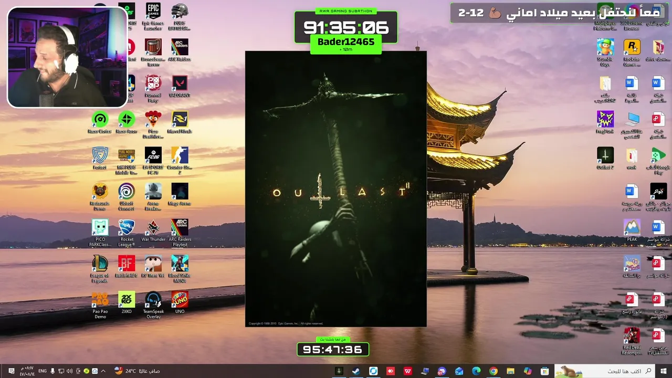
Task: Show hidden system tray icons
Action: tap(103, 371)
